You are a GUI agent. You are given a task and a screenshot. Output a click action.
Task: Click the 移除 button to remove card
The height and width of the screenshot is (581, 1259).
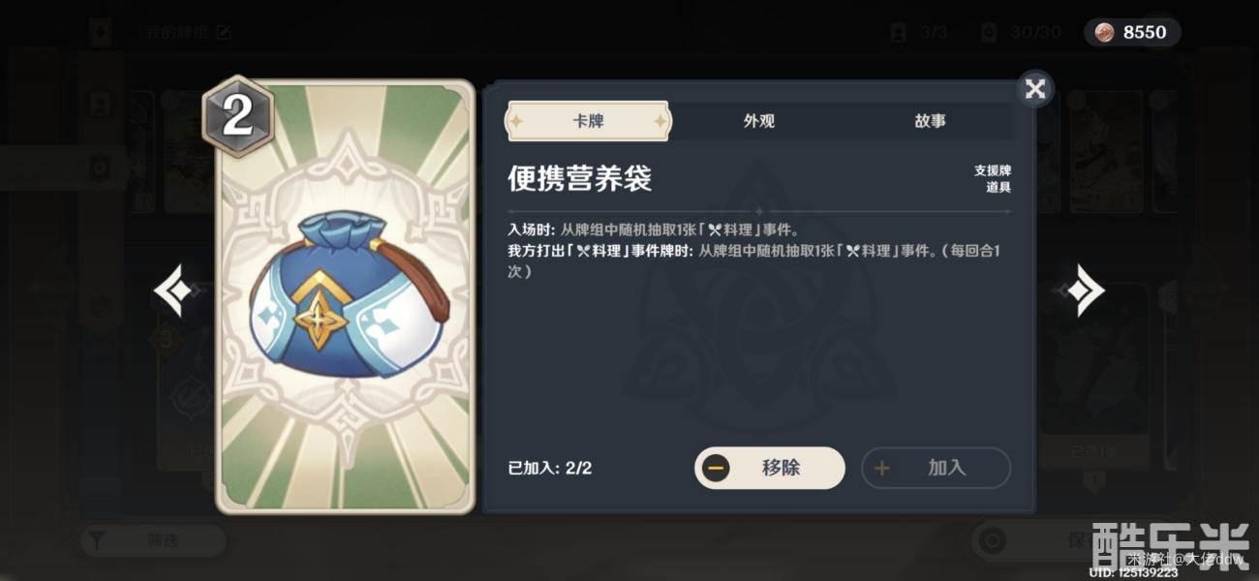[x=770, y=468]
